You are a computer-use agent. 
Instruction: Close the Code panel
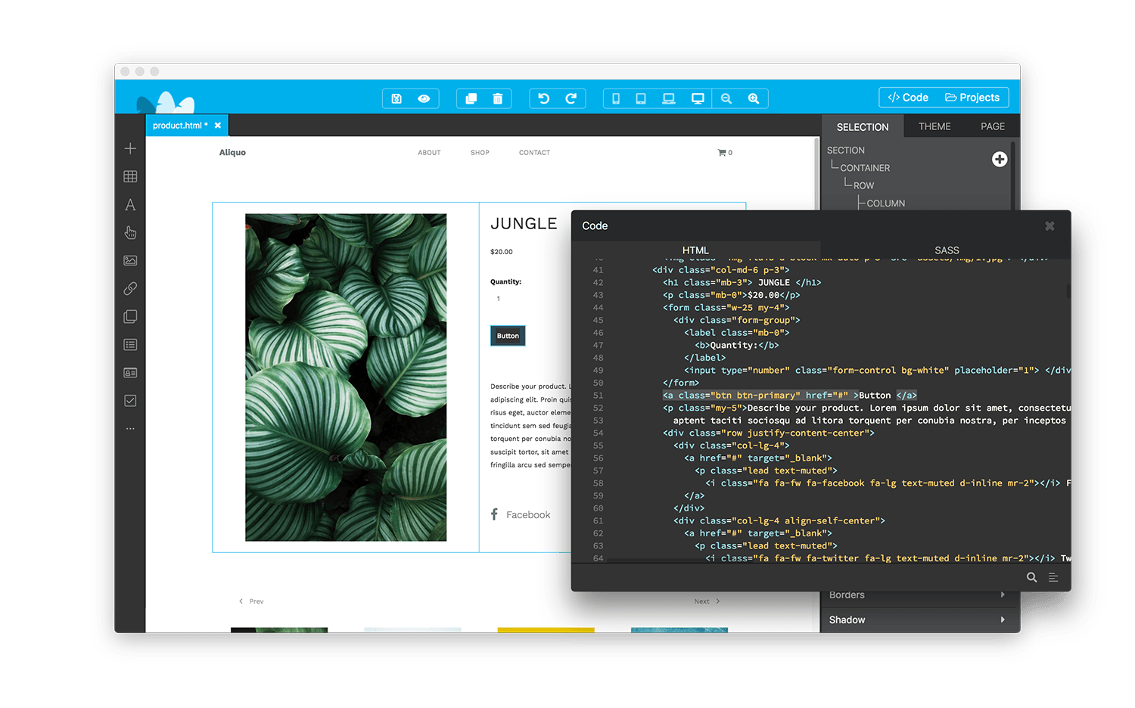coord(1049,226)
